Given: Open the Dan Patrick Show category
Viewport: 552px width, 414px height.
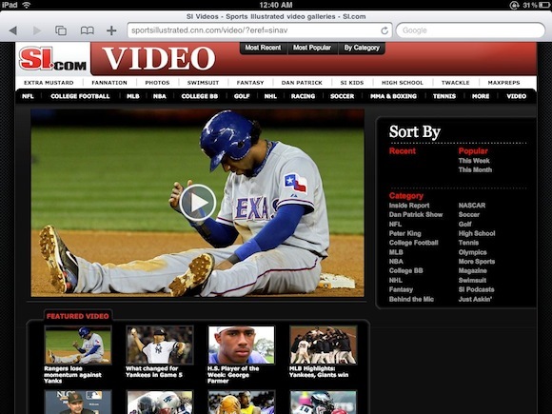Looking at the screenshot, I should point(416,214).
